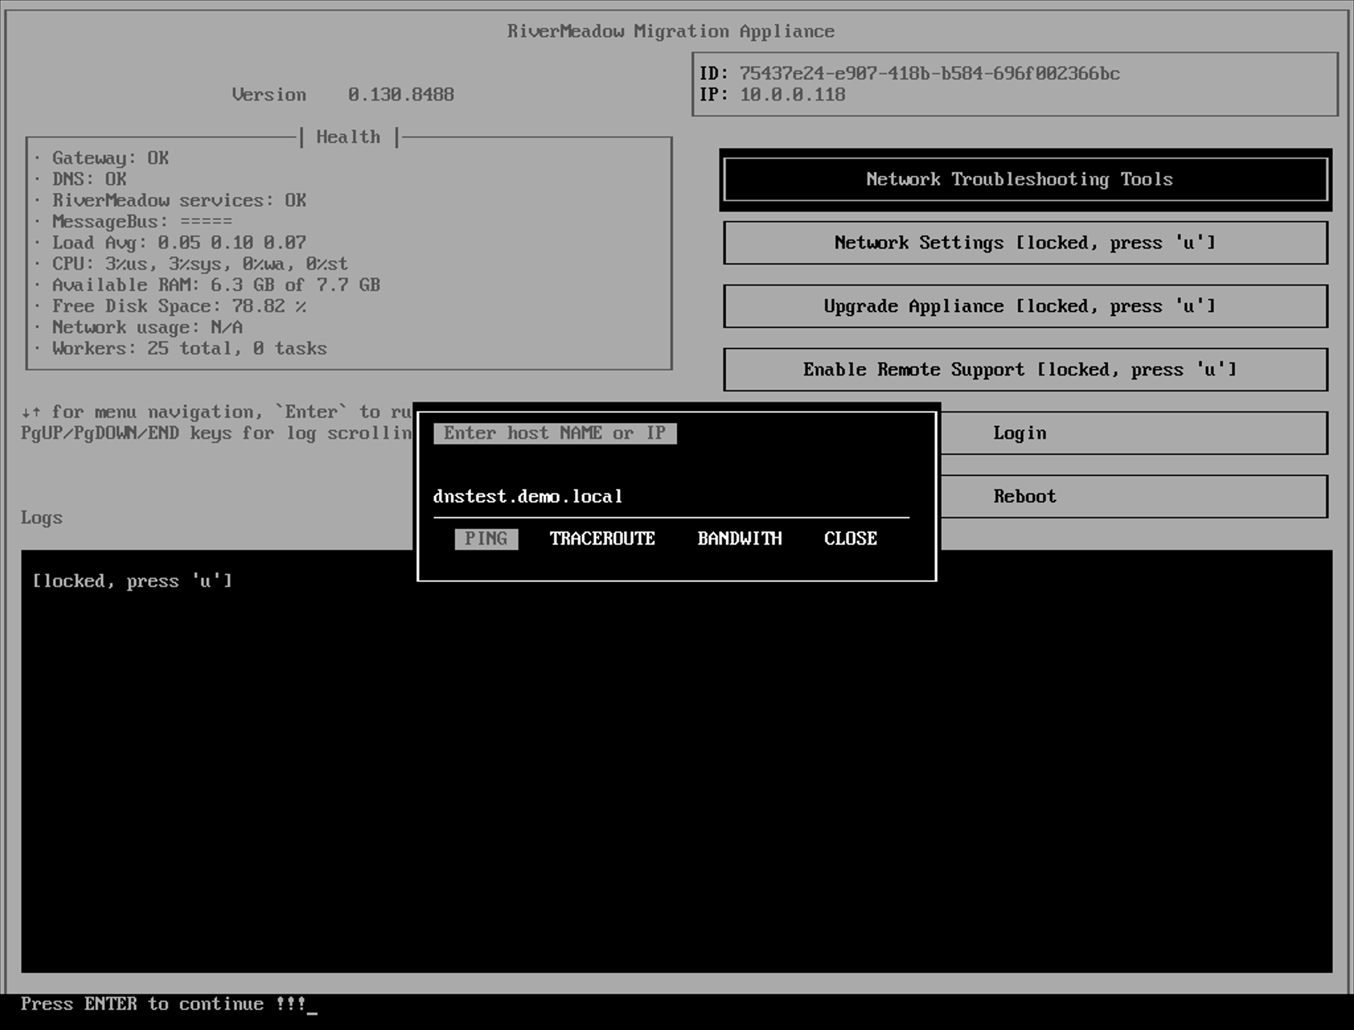Open Network Troubleshooting Tools menu item
The width and height of the screenshot is (1354, 1030).
point(1025,179)
